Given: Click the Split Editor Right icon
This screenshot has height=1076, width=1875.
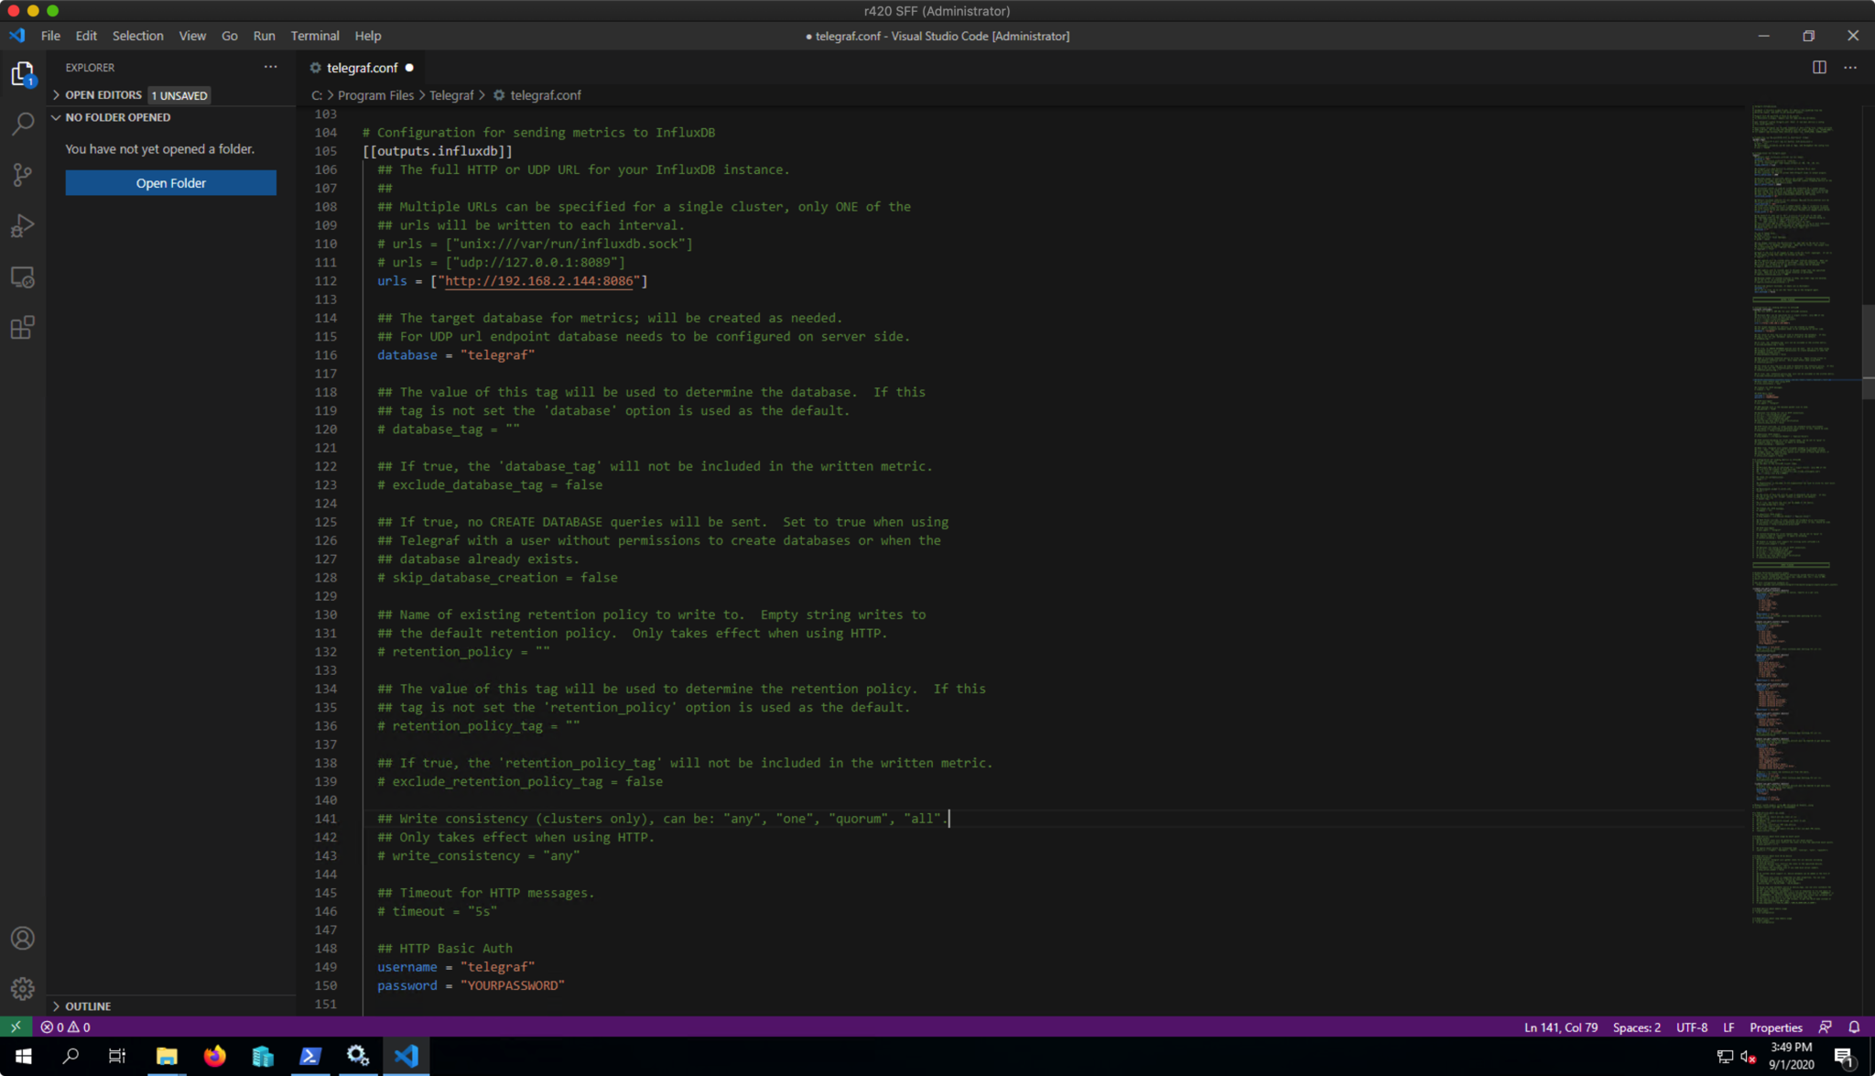Looking at the screenshot, I should pyautogui.click(x=1819, y=68).
